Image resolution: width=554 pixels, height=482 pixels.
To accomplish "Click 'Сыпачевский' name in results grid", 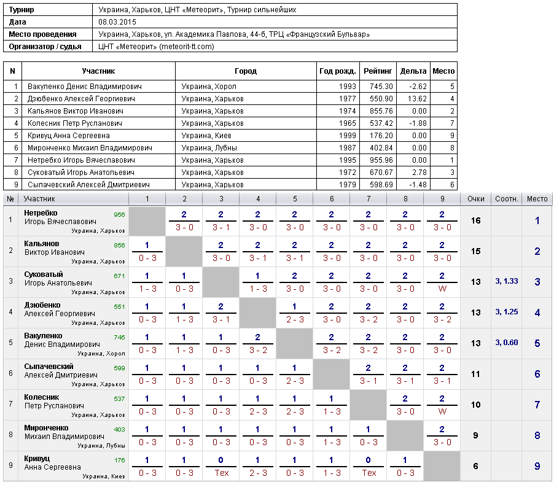I will [49, 367].
